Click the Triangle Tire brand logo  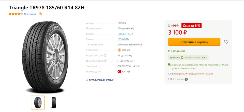click(100, 80)
